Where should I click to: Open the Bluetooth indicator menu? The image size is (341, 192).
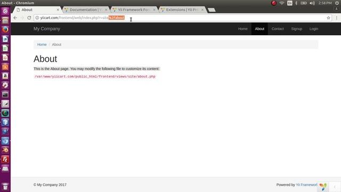tap(296, 3)
